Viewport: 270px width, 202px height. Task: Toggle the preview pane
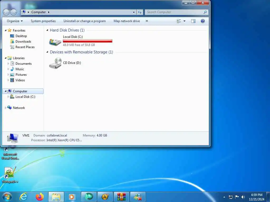pyautogui.click(x=193, y=21)
